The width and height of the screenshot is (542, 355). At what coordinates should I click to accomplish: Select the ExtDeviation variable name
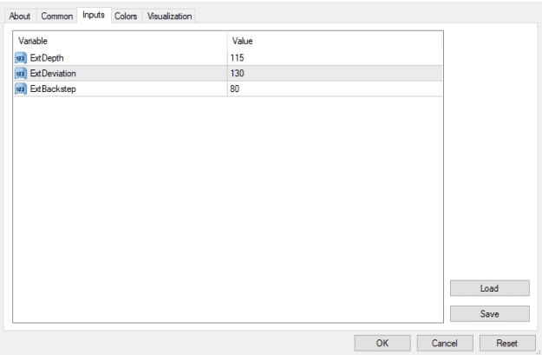click(x=53, y=74)
